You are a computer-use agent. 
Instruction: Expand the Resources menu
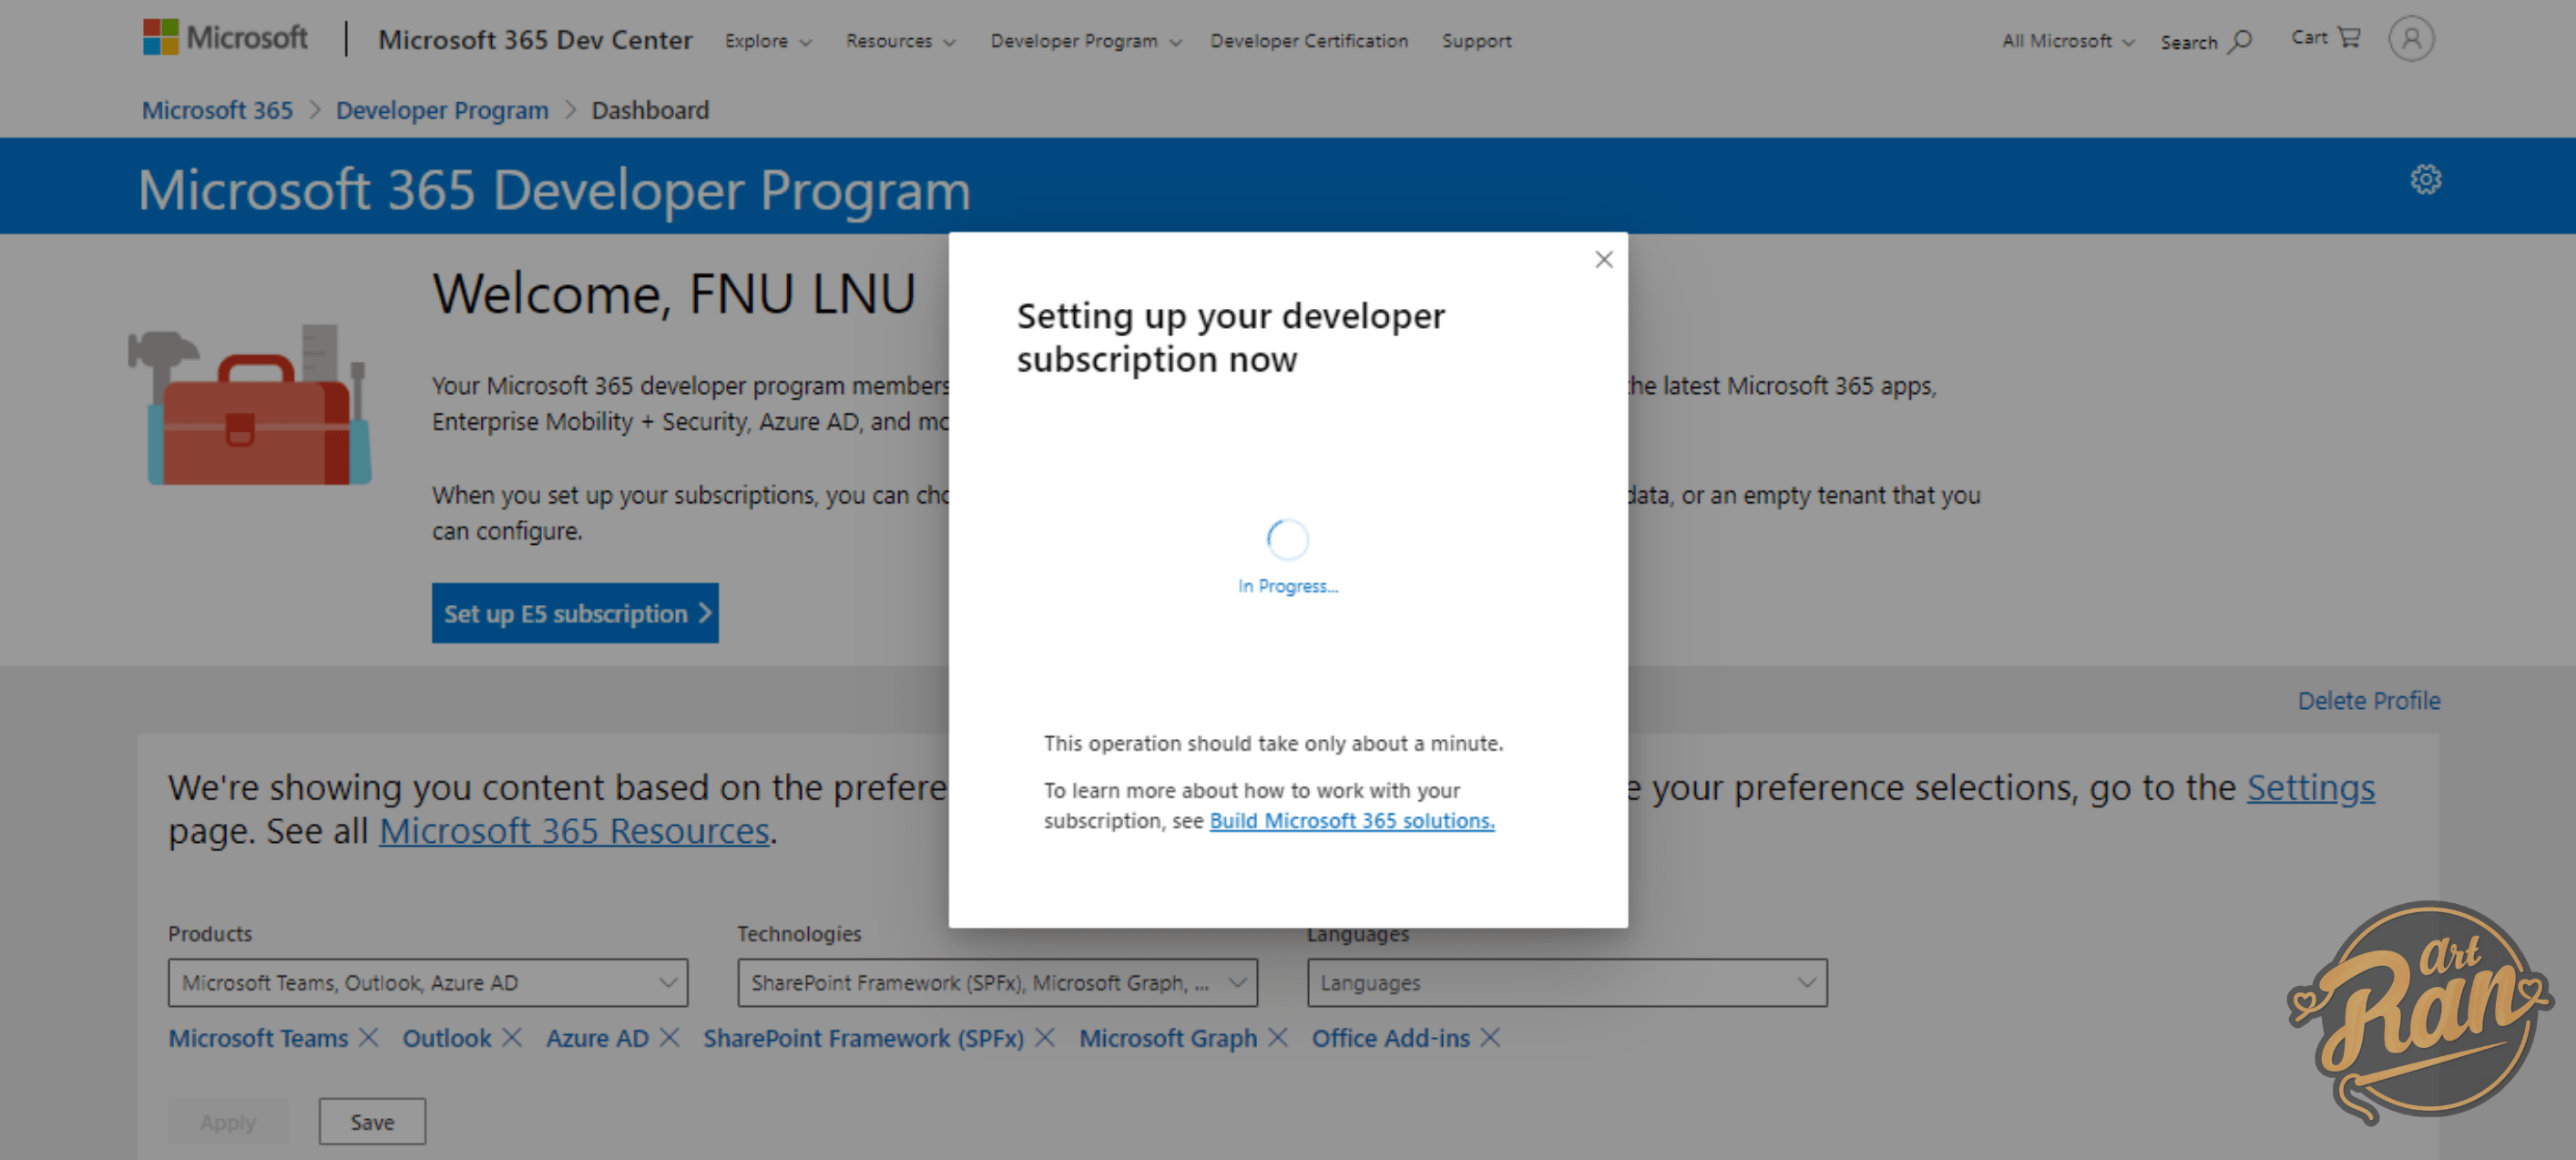coord(900,41)
